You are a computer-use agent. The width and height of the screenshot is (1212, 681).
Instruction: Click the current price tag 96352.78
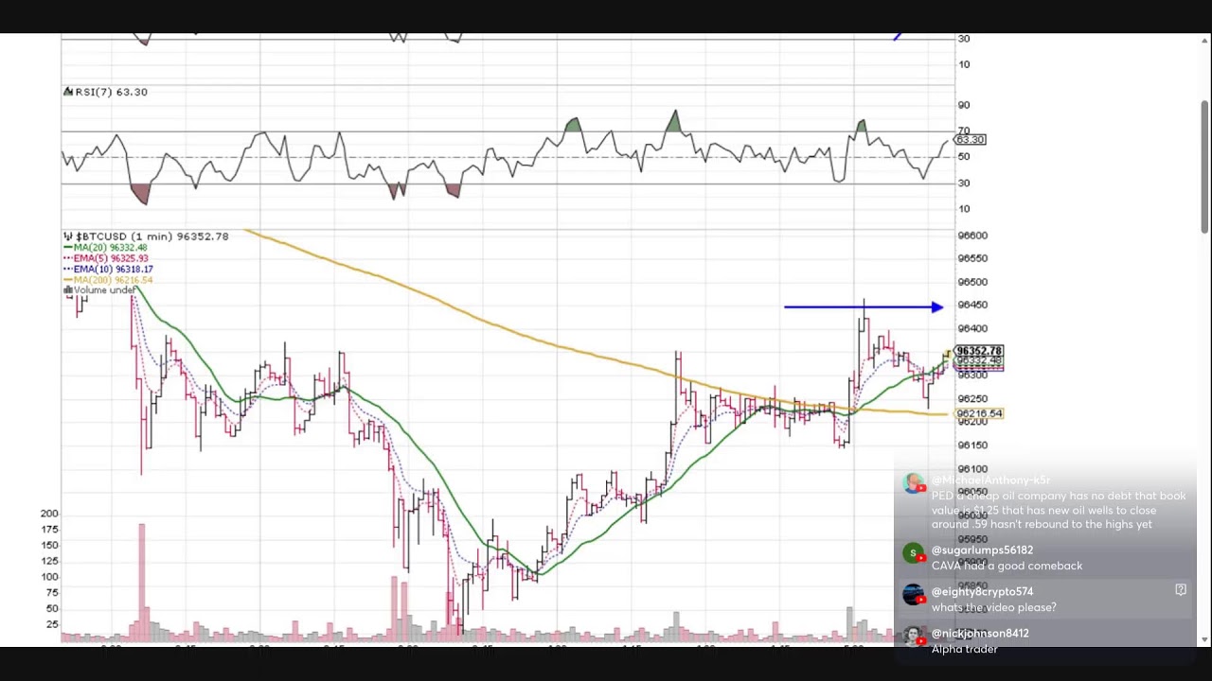tap(979, 352)
